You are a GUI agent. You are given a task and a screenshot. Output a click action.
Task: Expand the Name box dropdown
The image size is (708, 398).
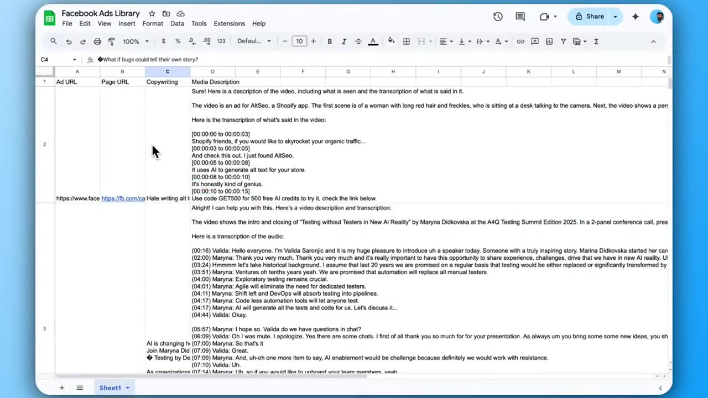click(75, 60)
